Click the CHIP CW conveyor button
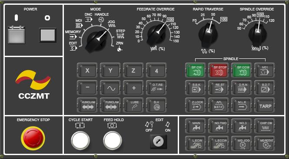This screenshot has height=159, width=289. click(265, 126)
